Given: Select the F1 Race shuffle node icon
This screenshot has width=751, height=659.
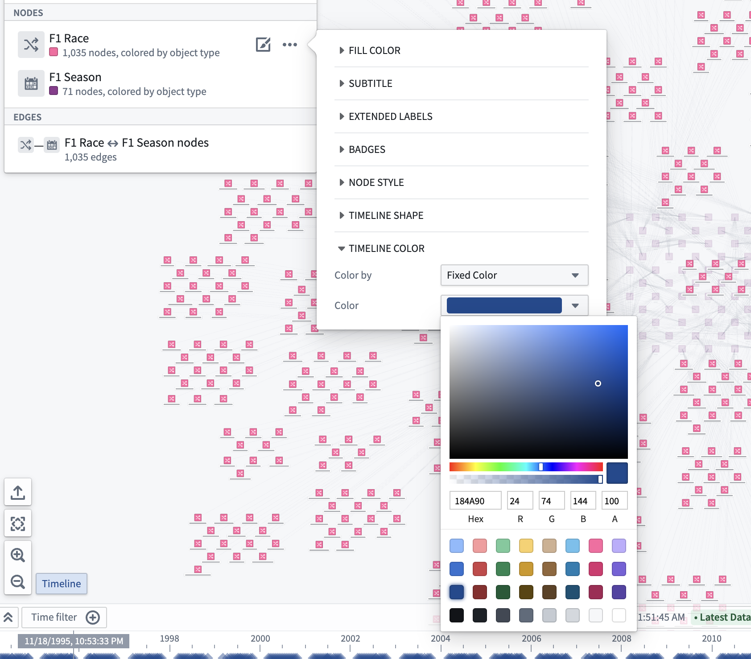Looking at the screenshot, I should [31, 45].
